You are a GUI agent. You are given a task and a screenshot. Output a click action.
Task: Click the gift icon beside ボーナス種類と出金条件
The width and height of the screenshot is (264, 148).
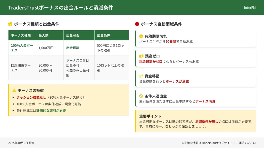[x=10, y=24]
